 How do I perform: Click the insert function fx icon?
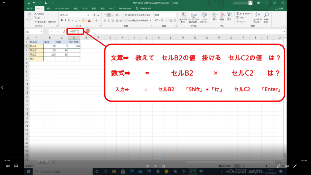[64, 31]
